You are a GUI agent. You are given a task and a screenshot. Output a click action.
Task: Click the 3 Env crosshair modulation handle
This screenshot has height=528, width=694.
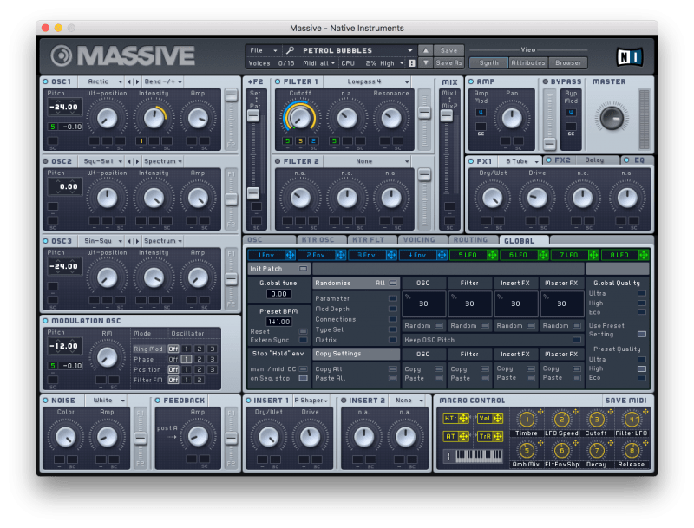click(x=391, y=255)
